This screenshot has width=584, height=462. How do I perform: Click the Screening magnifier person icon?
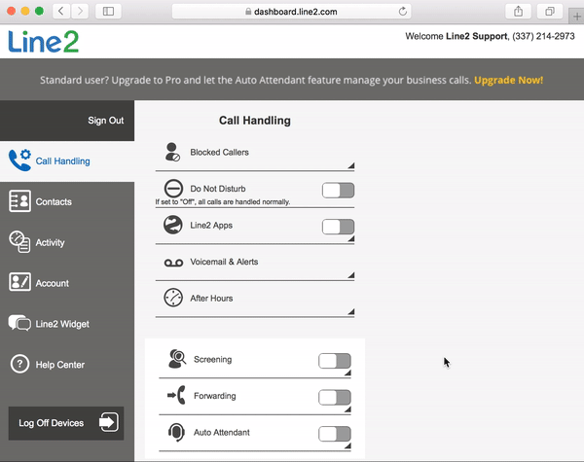click(x=177, y=359)
